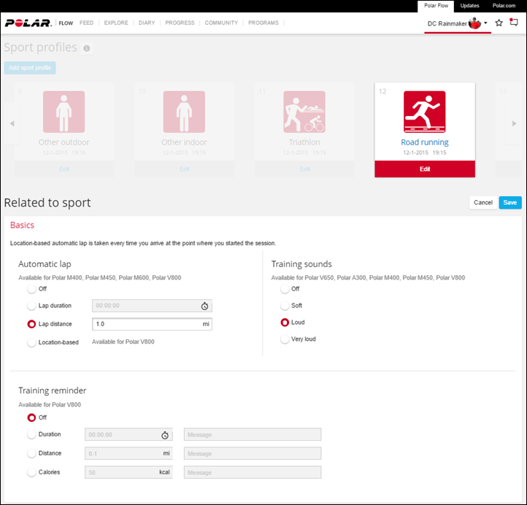Select the Lap duration radio button

31,306
